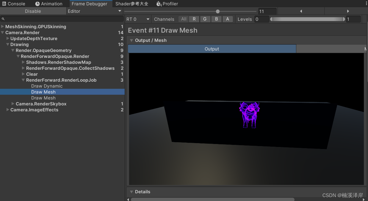Viewport: 368px width, 201px height.
Task: Switch to the Frame Debugger tab
Action: 90,4
